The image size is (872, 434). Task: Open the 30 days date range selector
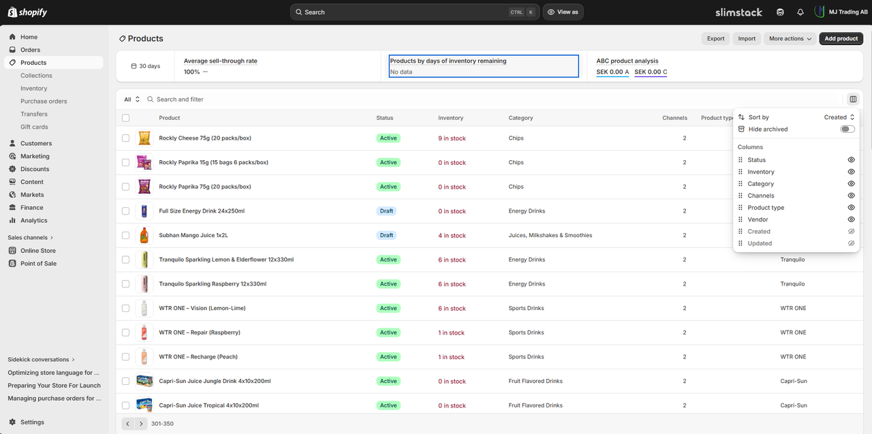(145, 66)
